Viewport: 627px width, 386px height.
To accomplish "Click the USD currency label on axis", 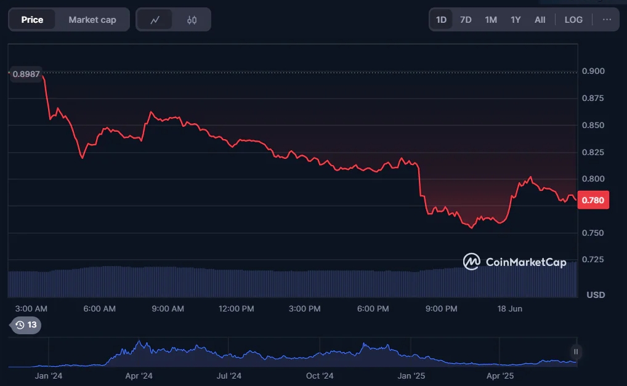I will tap(595, 295).
